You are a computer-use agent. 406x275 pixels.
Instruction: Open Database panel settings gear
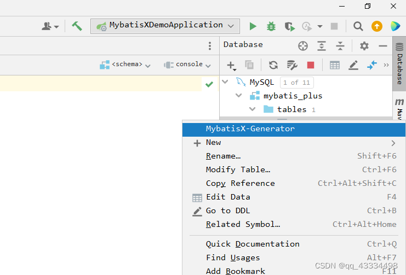(x=364, y=46)
